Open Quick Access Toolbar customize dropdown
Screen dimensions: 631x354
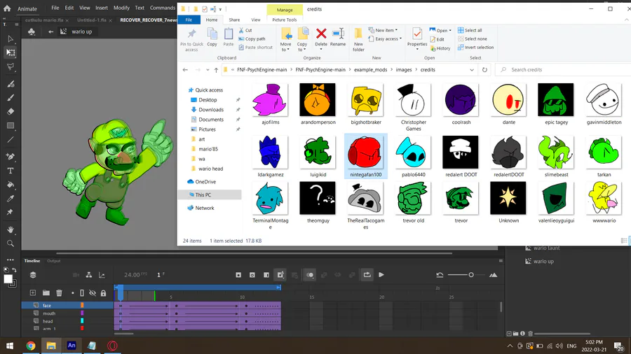(220, 9)
